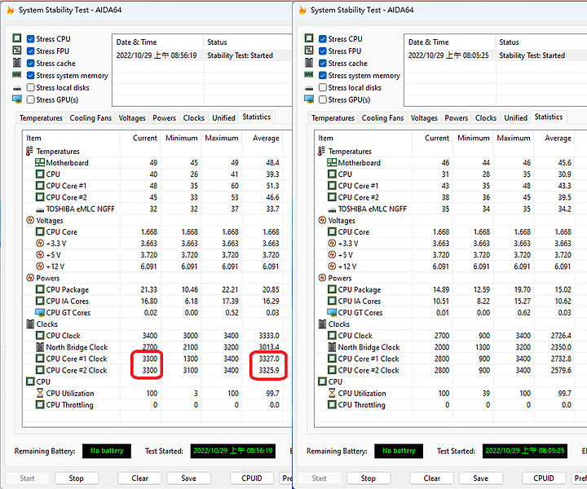Click CPUID button in right window
587x489 pixels.
[x=544, y=478]
